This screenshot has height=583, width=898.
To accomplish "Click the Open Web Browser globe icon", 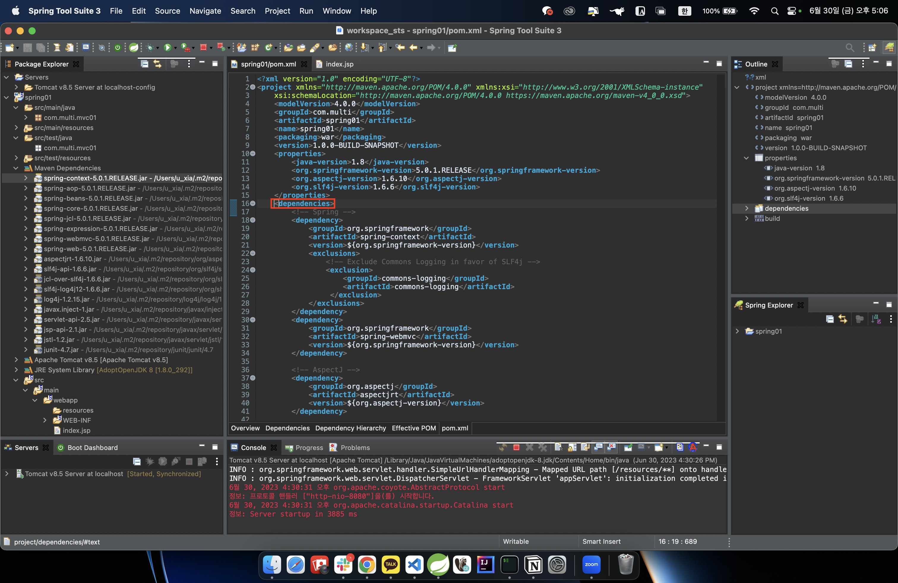I will pyautogui.click(x=349, y=47).
